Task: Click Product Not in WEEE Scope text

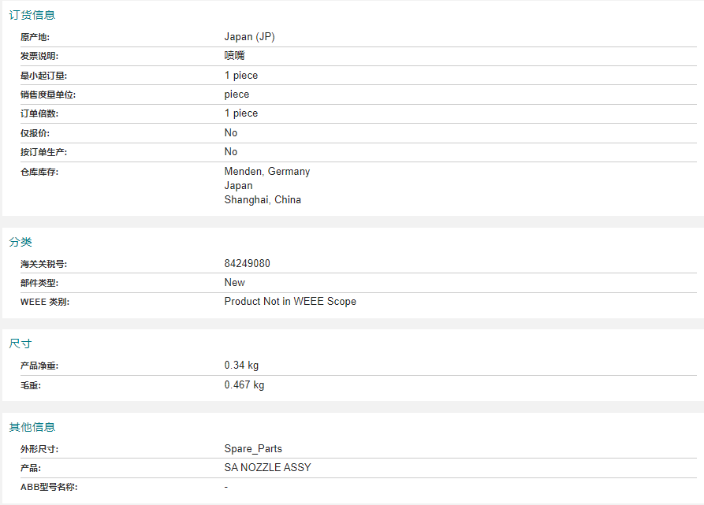Action: [x=290, y=302]
